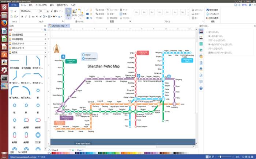Open the ファイル file menu
256x159 pixels.
coord(14,5)
